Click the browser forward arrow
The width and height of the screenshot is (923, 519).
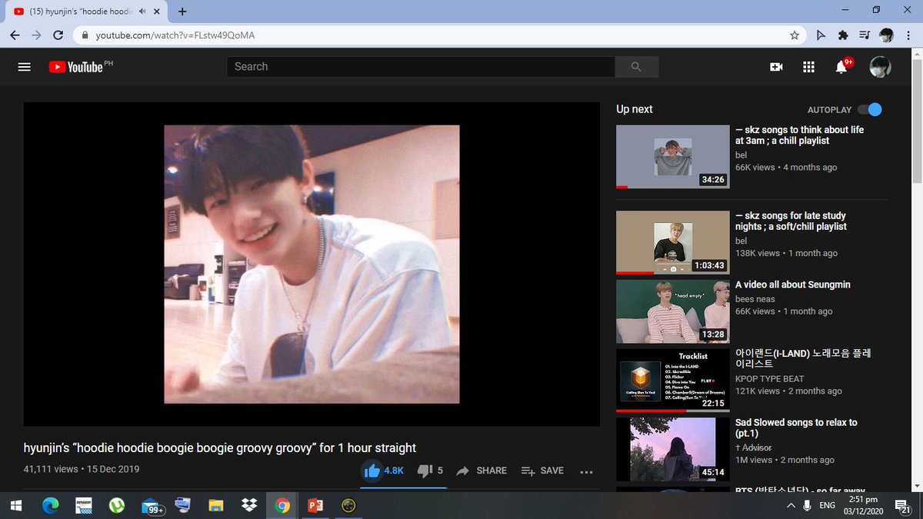(x=36, y=35)
